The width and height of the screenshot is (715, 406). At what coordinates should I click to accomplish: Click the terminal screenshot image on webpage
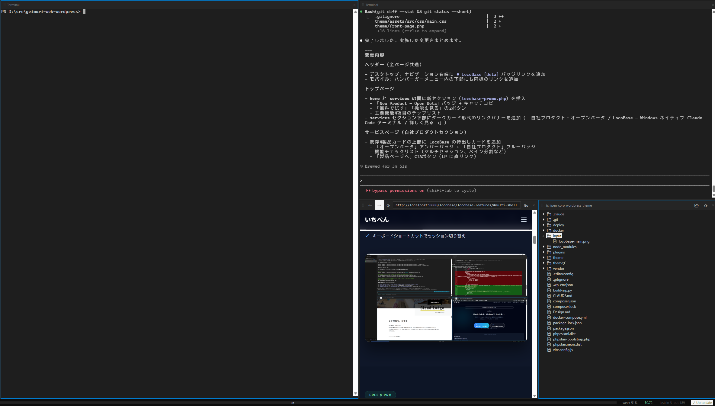446,298
